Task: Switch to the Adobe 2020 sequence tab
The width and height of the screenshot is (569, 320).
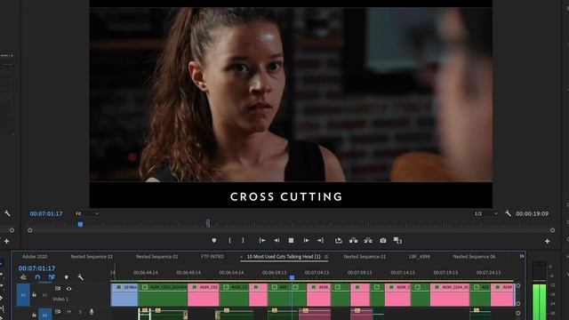Action: (x=35, y=257)
